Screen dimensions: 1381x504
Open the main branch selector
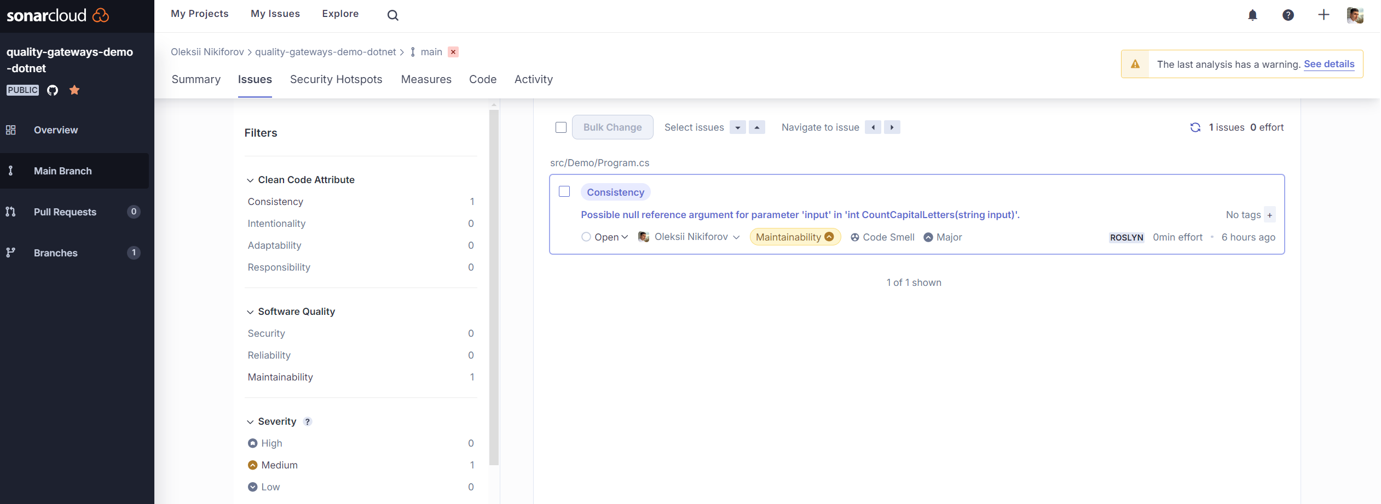coord(426,52)
